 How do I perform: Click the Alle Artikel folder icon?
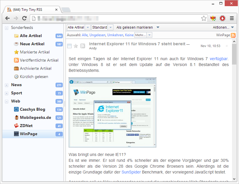[16, 36]
